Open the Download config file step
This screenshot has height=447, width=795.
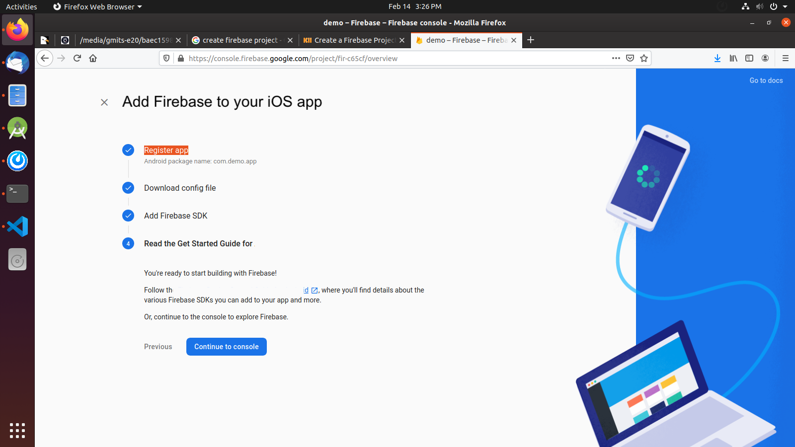tap(180, 188)
